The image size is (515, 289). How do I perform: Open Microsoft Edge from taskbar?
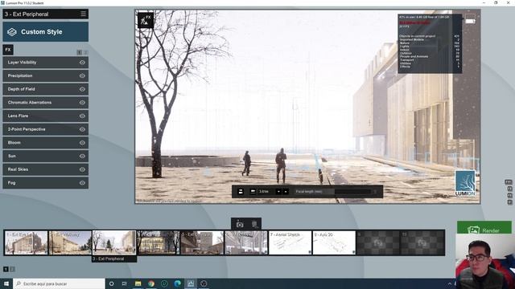[x=177, y=283]
